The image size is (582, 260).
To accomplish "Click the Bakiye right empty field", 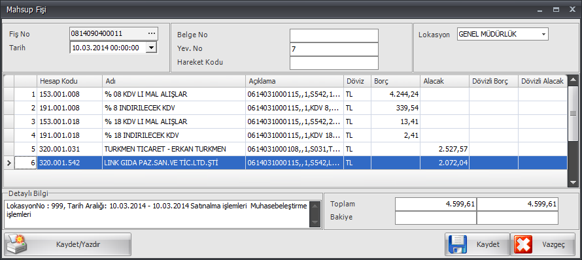I will tap(517, 218).
